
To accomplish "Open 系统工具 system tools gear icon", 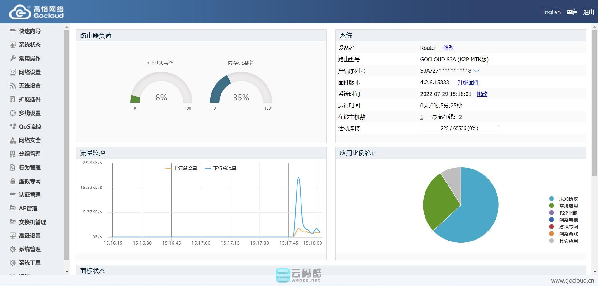I will pos(12,263).
